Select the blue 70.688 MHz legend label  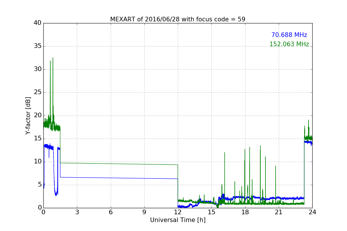[289, 35]
